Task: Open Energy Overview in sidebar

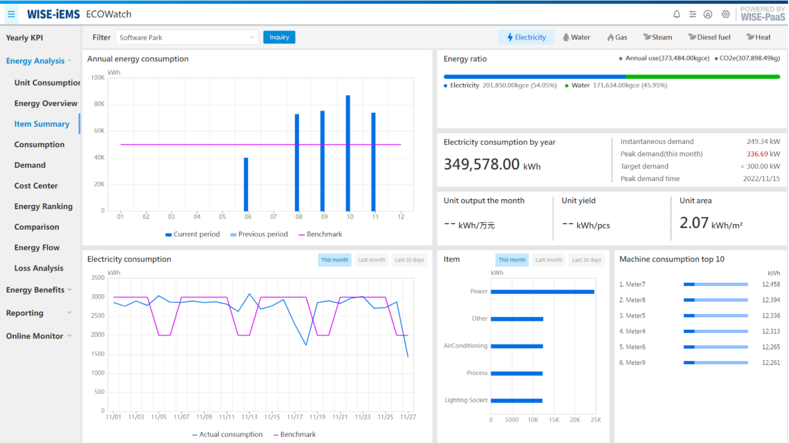Action: (46, 103)
